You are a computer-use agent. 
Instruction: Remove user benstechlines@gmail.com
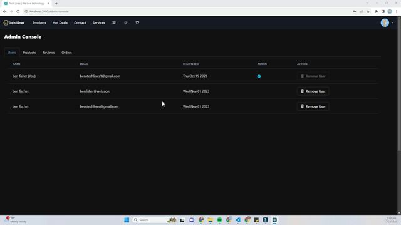pyautogui.click(x=313, y=106)
